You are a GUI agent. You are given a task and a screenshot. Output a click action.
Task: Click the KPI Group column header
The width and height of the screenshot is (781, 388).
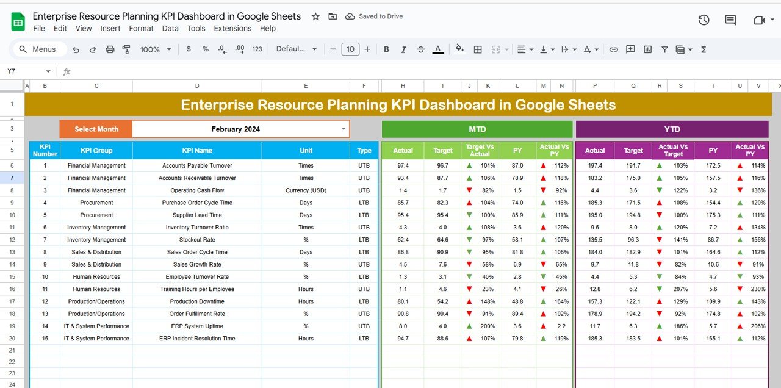click(x=96, y=150)
